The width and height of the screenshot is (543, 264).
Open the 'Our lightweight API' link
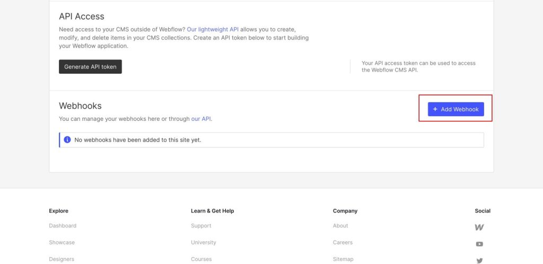(213, 29)
